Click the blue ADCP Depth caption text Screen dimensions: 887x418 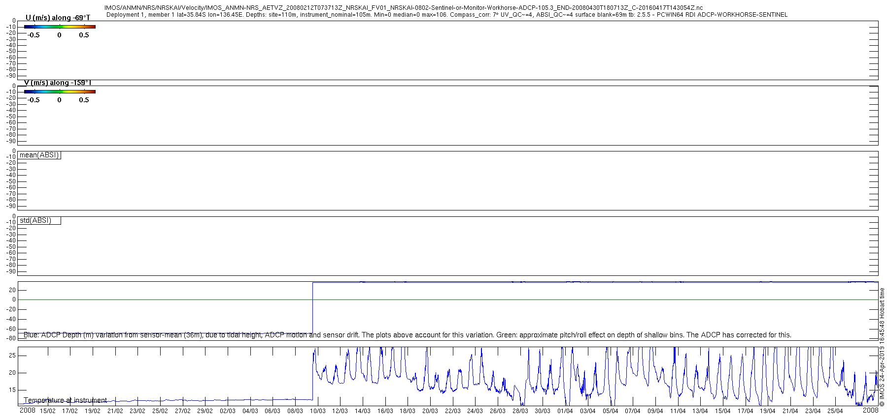(x=408, y=335)
